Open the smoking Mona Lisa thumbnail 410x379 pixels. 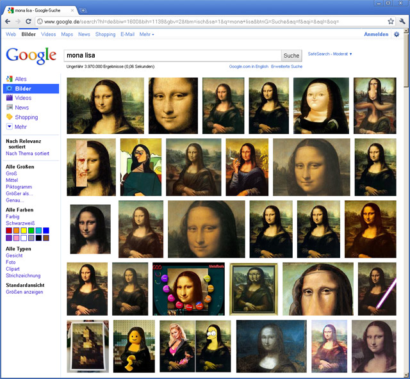point(247,167)
